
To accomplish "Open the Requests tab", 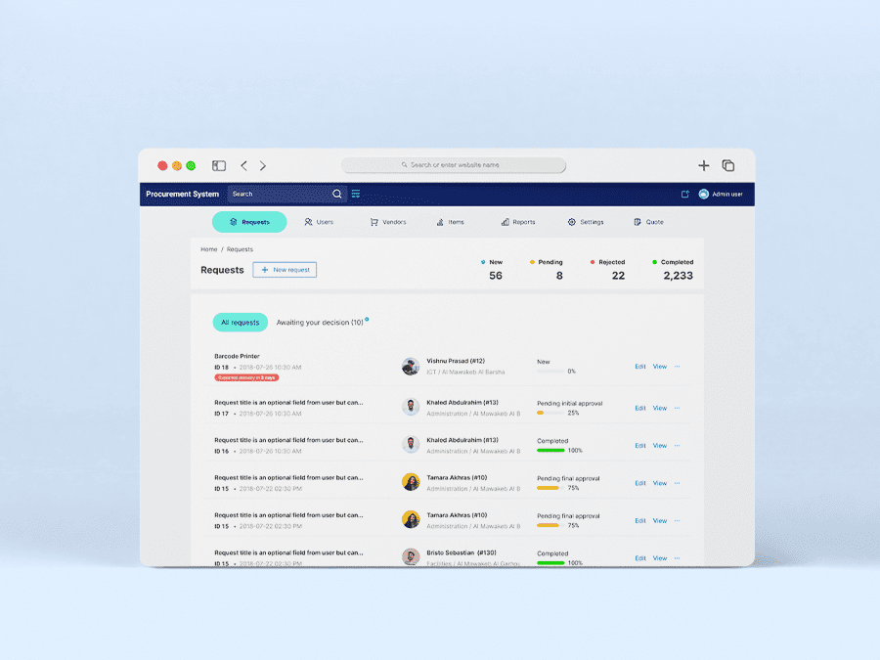I will tap(249, 222).
